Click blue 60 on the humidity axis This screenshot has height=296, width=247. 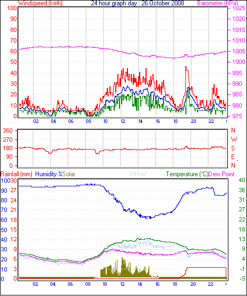(x=4, y=220)
